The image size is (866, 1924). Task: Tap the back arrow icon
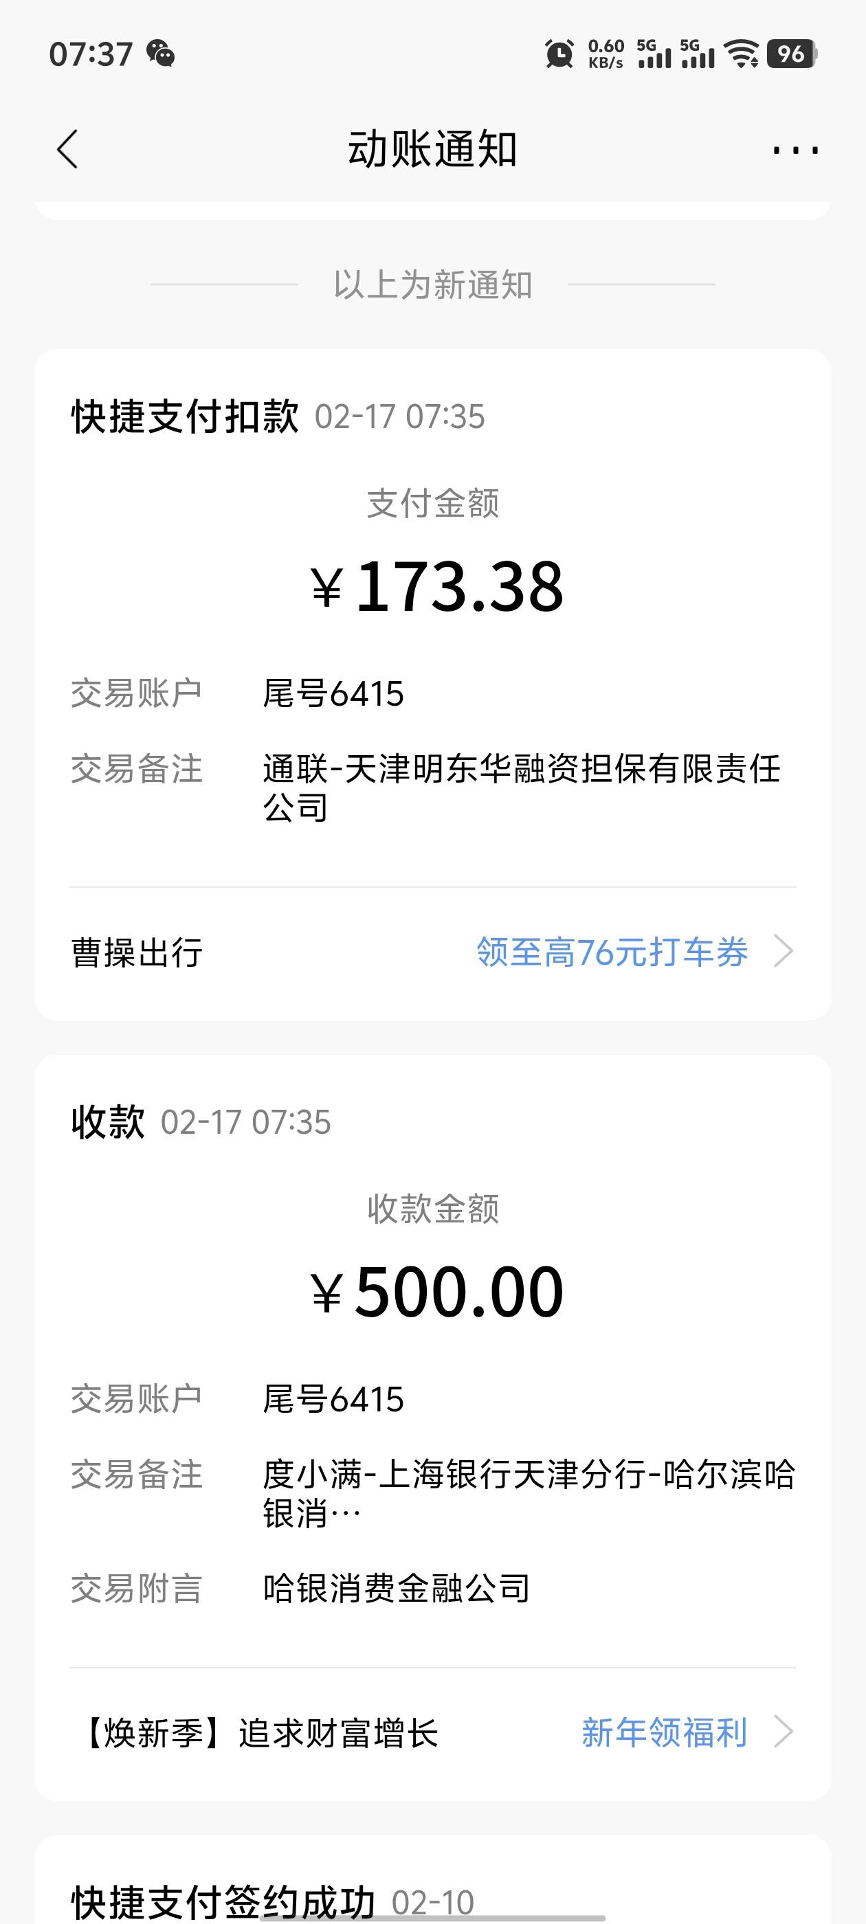tap(67, 149)
